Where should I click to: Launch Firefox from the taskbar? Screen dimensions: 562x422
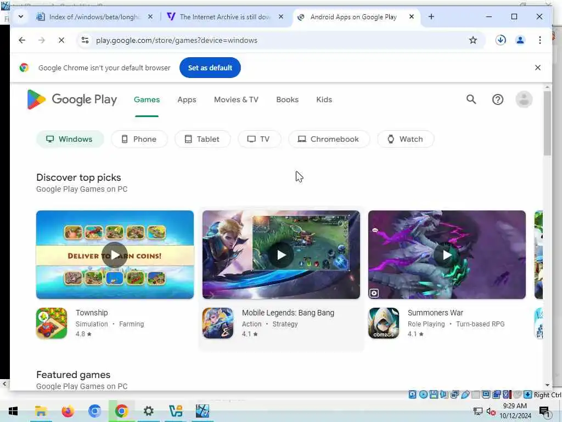coord(68,411)
